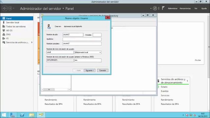Click Servicios in the file services tile

click(165, 95)
